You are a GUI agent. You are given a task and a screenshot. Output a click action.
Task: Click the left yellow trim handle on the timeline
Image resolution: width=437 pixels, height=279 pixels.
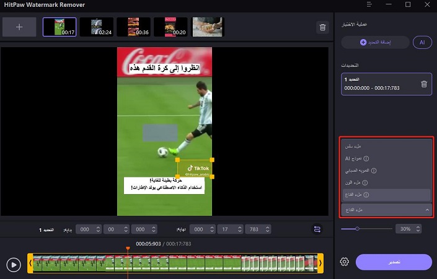coord(30,263)
